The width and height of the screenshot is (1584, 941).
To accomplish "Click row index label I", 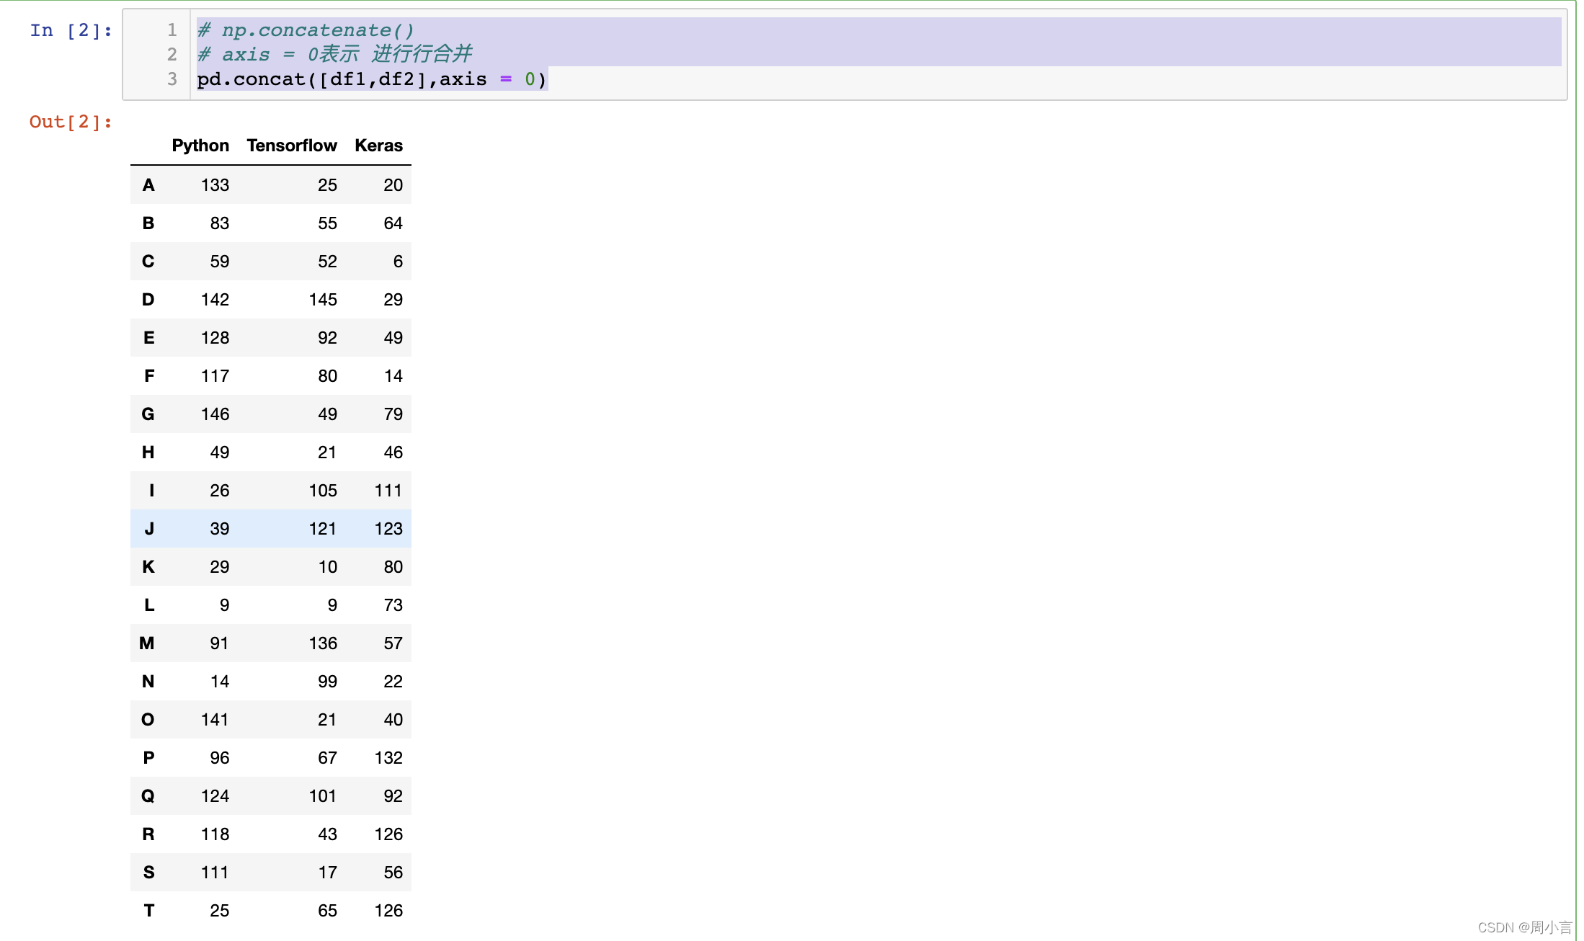I will tap(151, 491).
